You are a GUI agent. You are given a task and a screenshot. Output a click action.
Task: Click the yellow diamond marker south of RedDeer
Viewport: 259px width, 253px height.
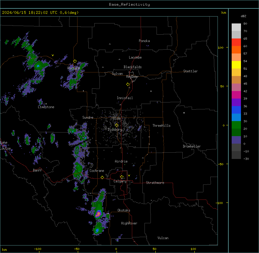pos(128,84)
